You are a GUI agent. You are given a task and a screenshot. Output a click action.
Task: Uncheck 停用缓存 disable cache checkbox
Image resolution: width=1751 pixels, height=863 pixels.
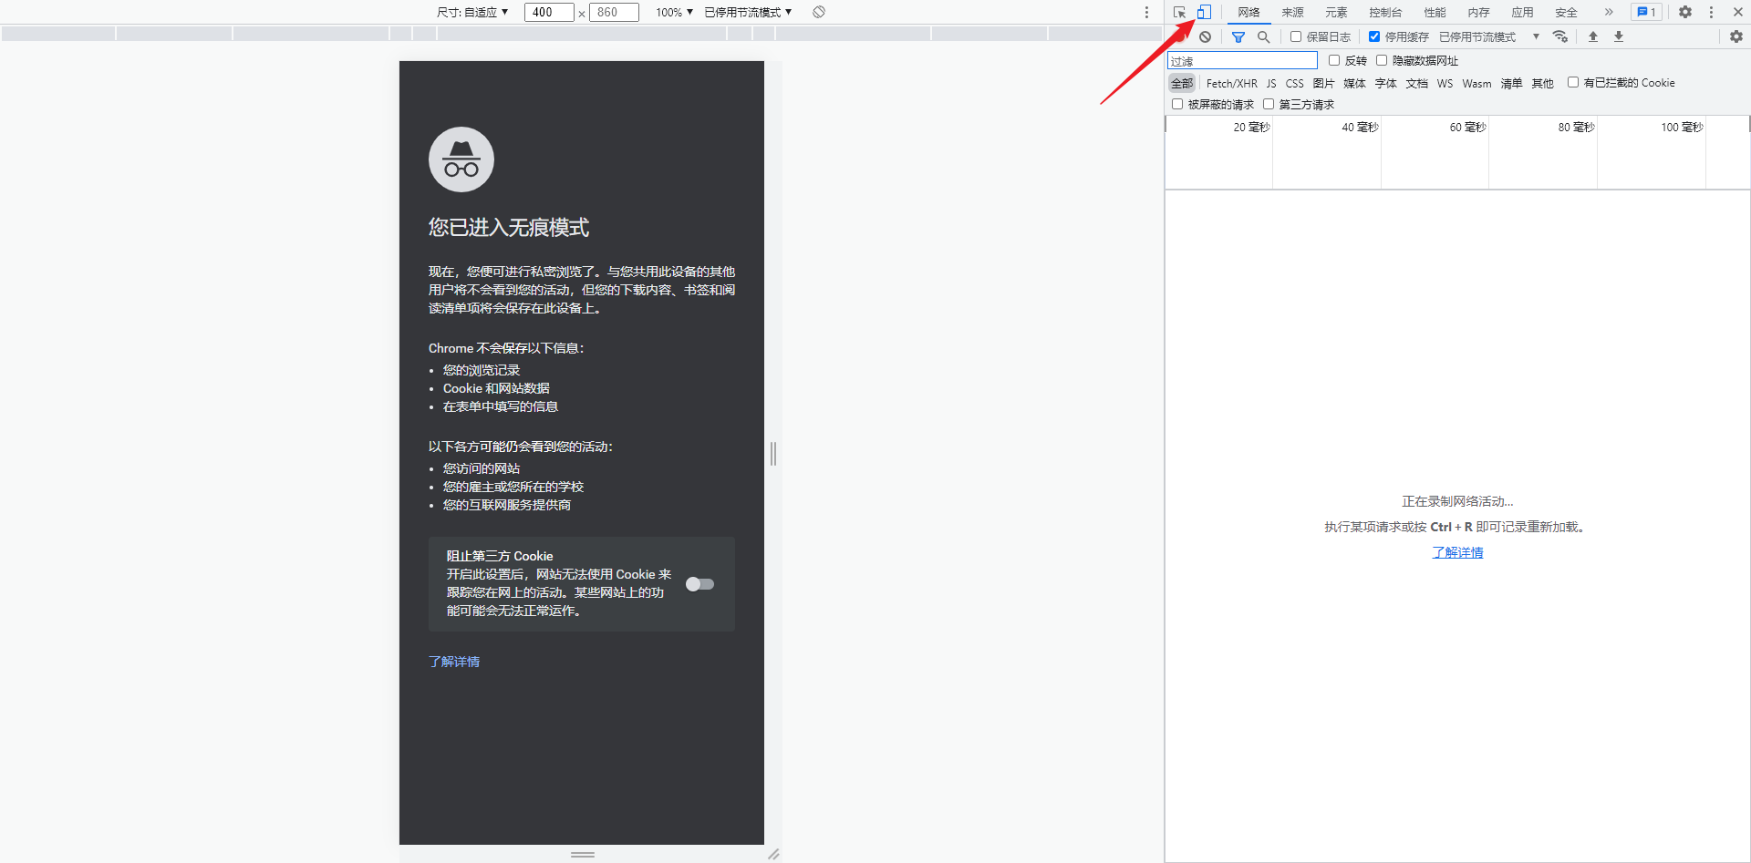tap(1373, 36)
